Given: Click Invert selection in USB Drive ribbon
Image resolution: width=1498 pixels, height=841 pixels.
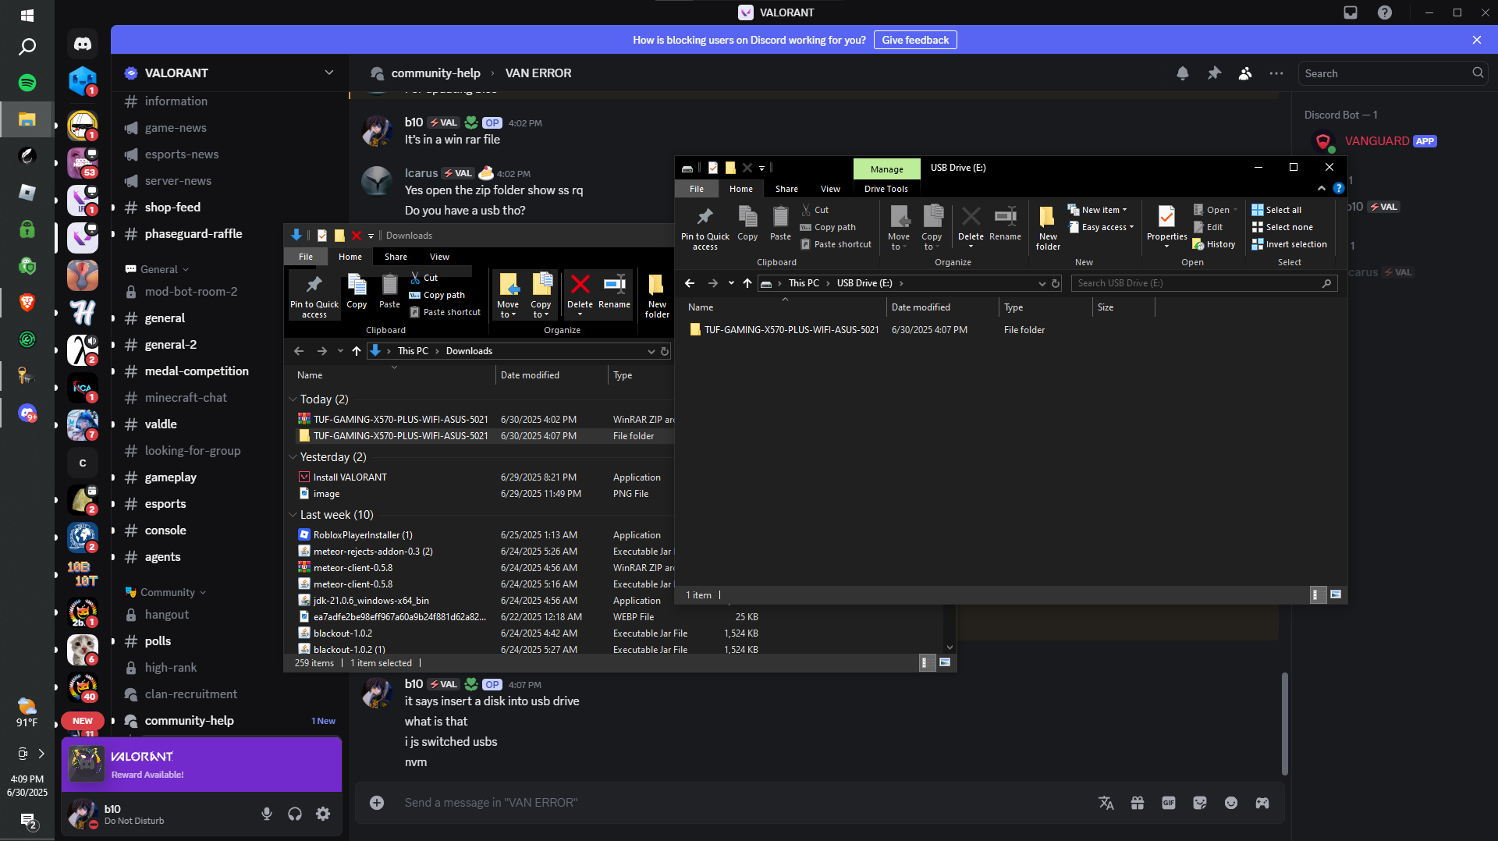Looking at the screenshot, I should coord(1289,244).
